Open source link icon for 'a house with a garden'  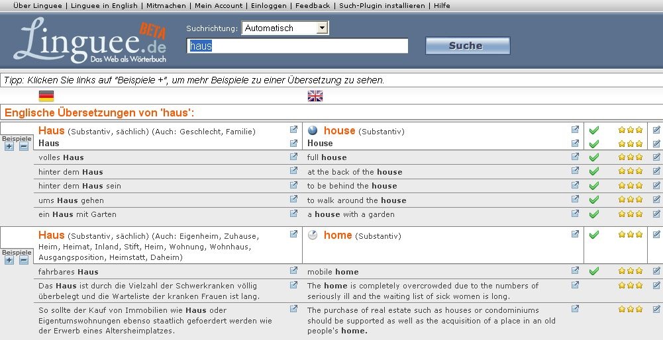point(575,214)
